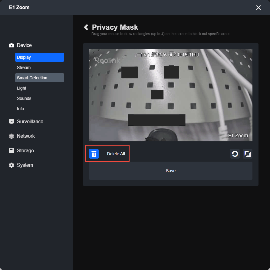270x270 pixels.
Task: Close the E1 Zoom settings window
Action: point(258,8)
